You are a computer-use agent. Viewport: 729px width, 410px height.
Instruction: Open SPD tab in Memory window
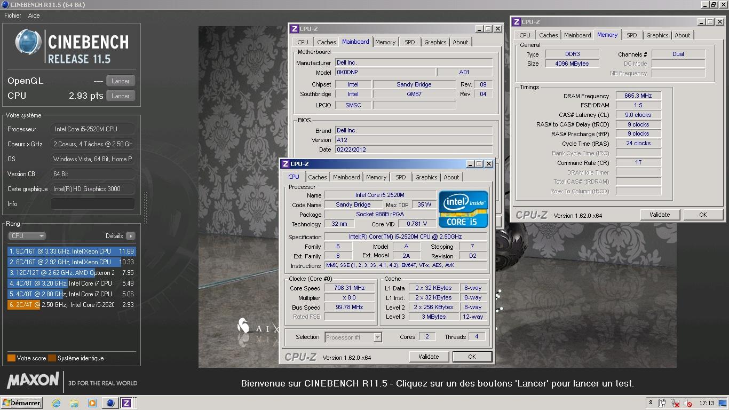click(x=632, y=35)
